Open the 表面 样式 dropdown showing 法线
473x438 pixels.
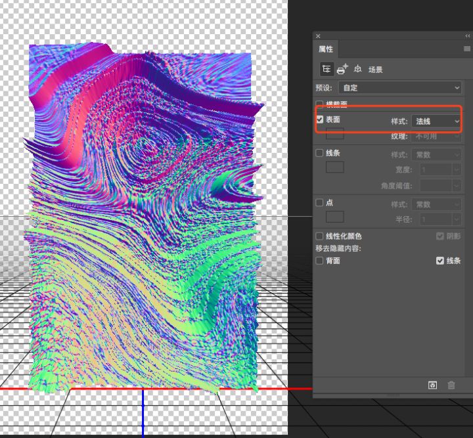(x=436, y=121)
